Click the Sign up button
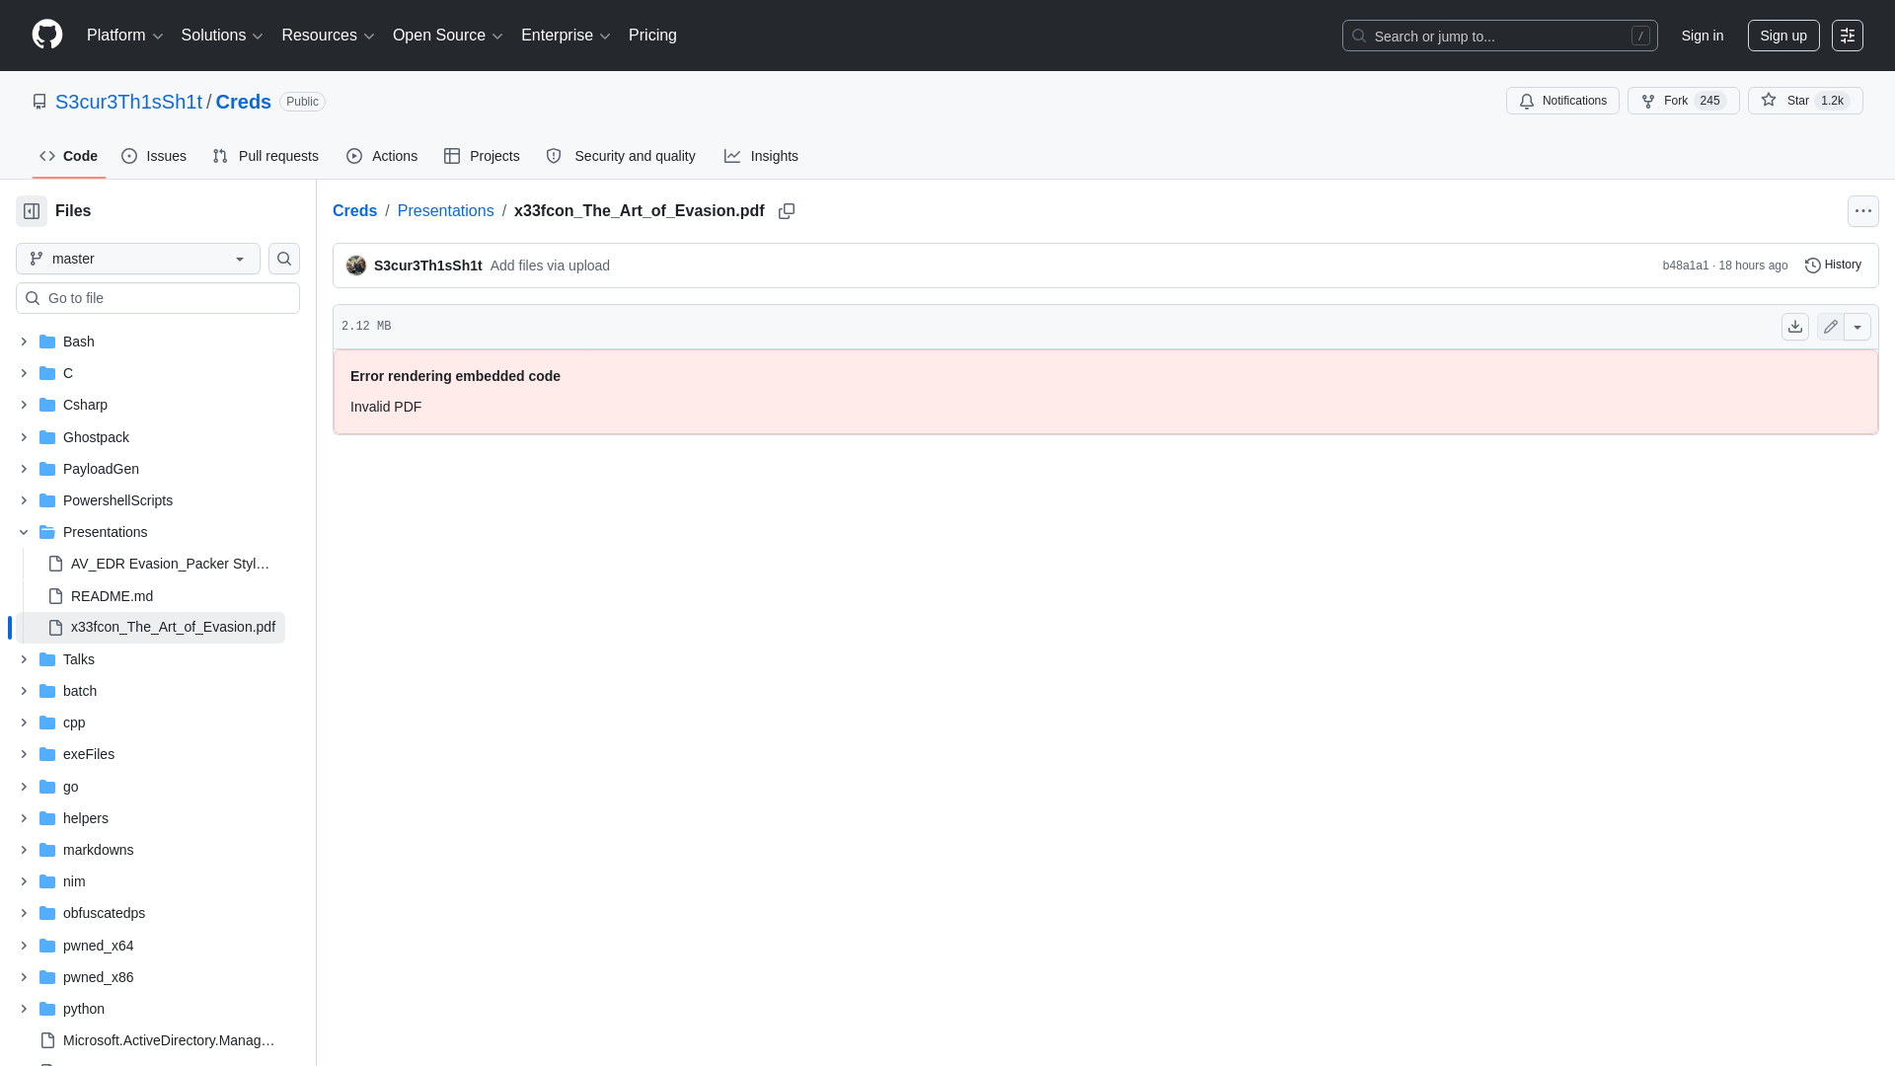 click(x=1783, y=36)
